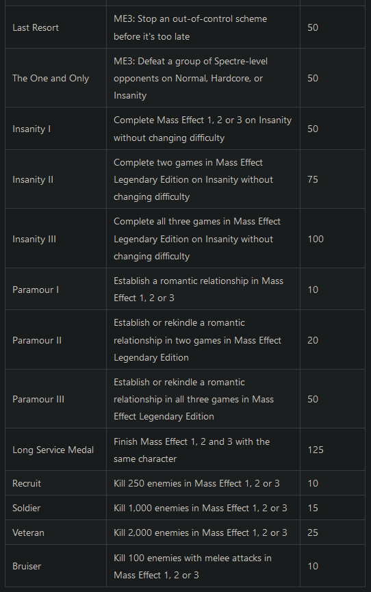Click the Long Service Medal title
Image resolution: width=371 pixels, height=592 pixels.
(53, 450)
